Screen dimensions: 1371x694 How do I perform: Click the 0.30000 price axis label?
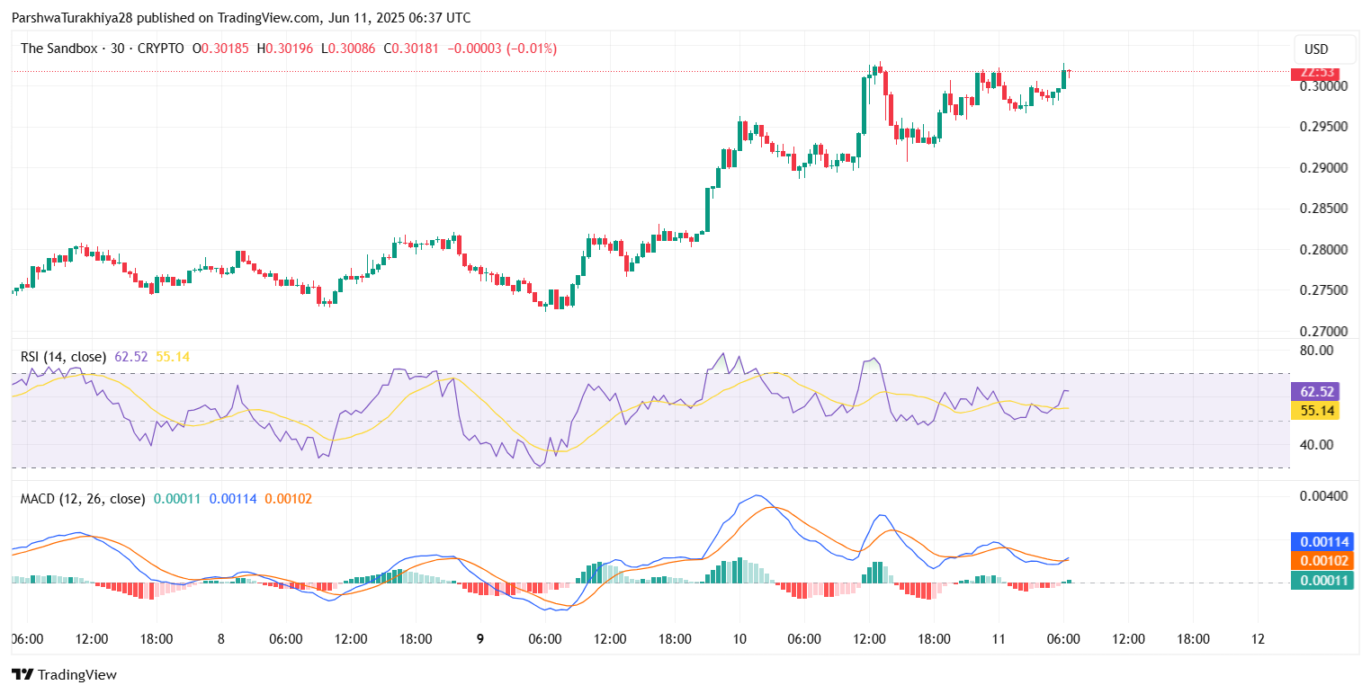[1322, 86]
